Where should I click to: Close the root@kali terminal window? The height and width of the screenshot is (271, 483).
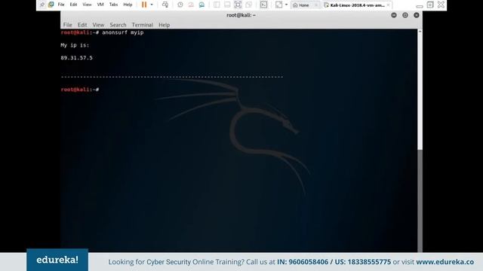pos(417,15)
